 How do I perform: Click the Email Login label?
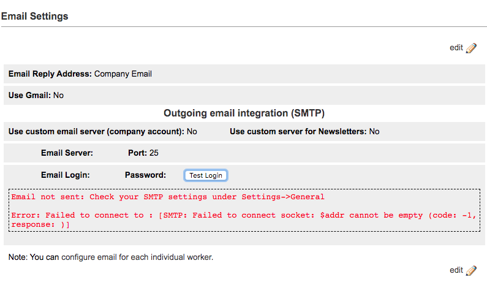[65, 175]
